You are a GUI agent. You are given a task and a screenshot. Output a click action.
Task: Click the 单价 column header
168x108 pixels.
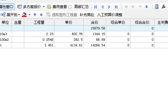click(69, 22)
